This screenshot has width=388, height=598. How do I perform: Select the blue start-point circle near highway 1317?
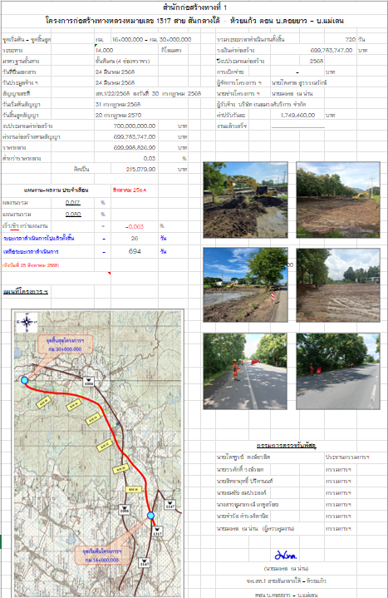pyautogui.click(x=150, y=516)
